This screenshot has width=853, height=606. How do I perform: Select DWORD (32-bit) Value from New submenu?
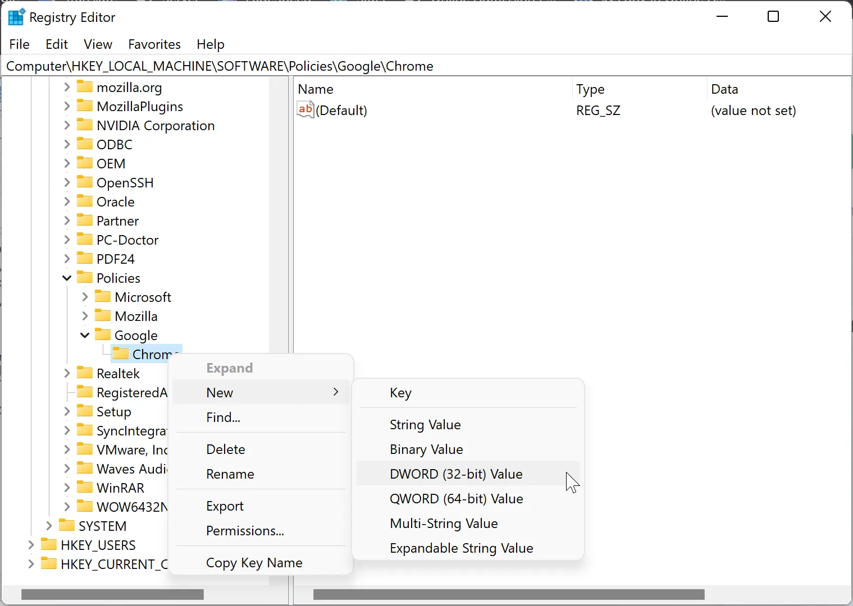455,474
